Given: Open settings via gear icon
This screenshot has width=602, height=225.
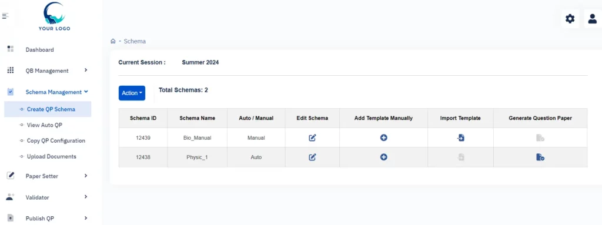Looking at the screenshot, I should point(570,18).
